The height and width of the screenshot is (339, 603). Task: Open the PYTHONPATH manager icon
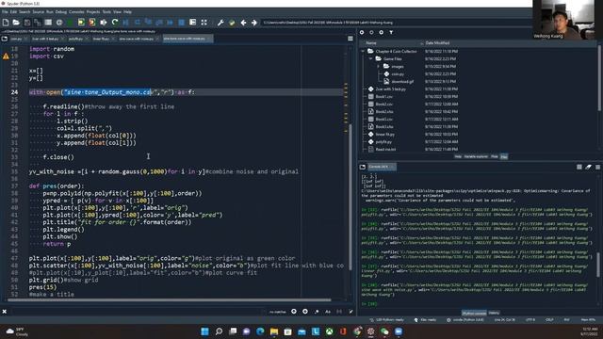click(x=232, y=23)
